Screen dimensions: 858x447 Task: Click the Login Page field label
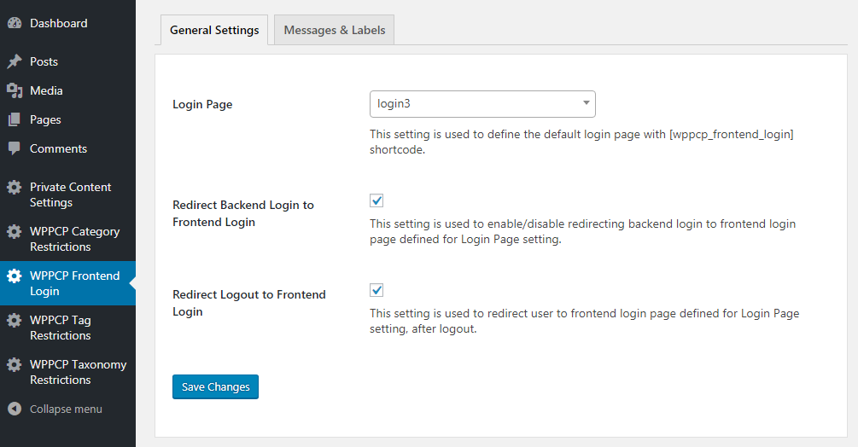pyautogui.click(x=202, y=104)
